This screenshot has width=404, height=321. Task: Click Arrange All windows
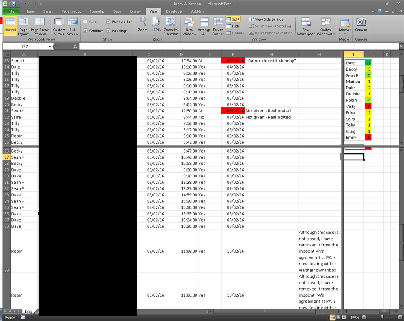(x=204, y=26)
